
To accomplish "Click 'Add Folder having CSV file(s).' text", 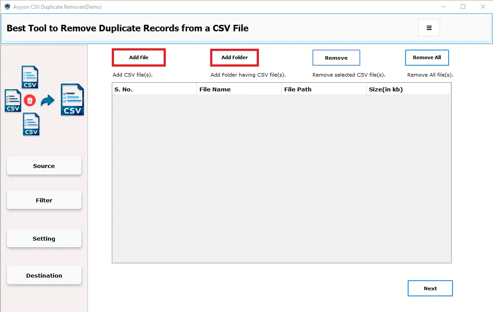I will pos(248,75).
